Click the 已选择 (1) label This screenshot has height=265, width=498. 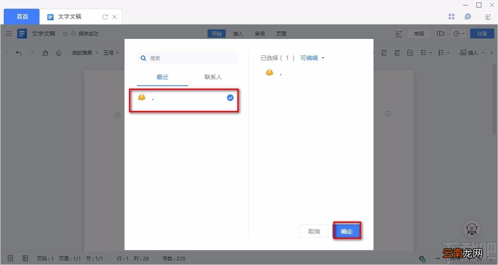(278, 58)
